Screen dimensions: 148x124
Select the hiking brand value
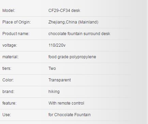click(x=54, y=92)
